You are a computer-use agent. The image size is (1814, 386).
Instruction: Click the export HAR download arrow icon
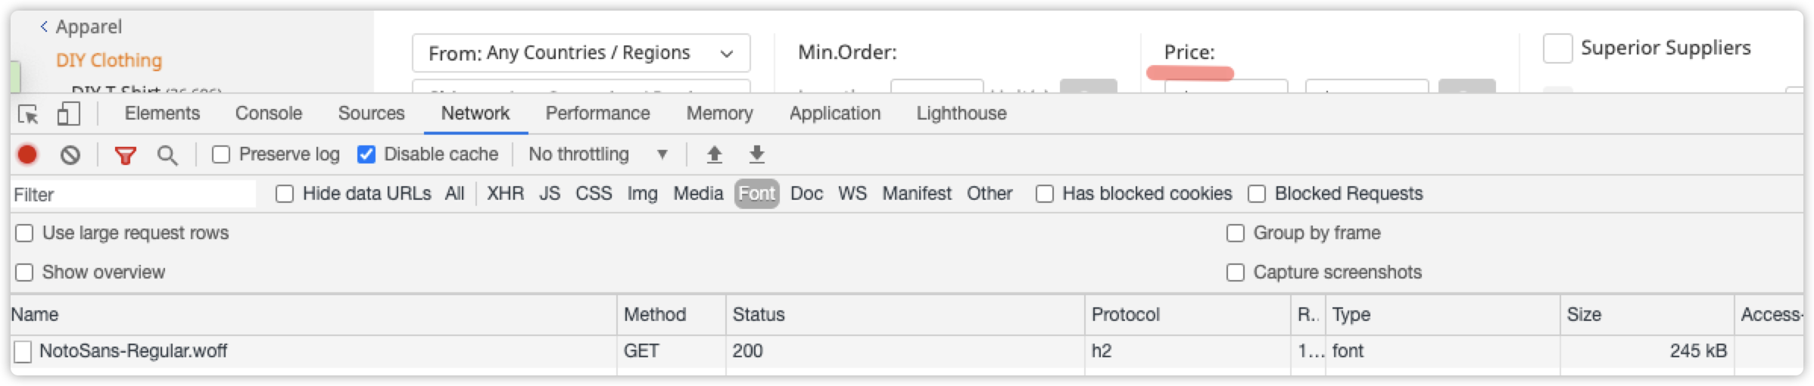coord(756,155)
